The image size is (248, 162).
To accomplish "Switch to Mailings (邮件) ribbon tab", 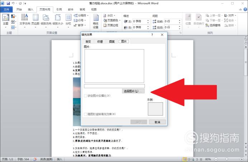I will pos(71,9).
